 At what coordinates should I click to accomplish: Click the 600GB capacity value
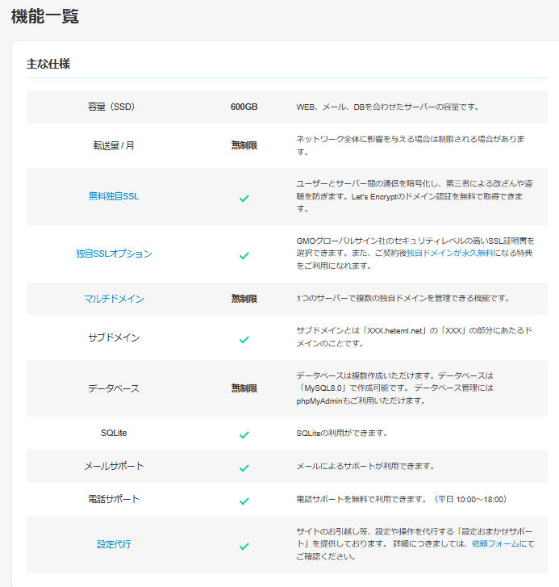(x=244, y=107)
